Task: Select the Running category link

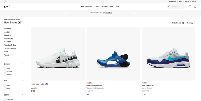Action: tap(8, 35)
